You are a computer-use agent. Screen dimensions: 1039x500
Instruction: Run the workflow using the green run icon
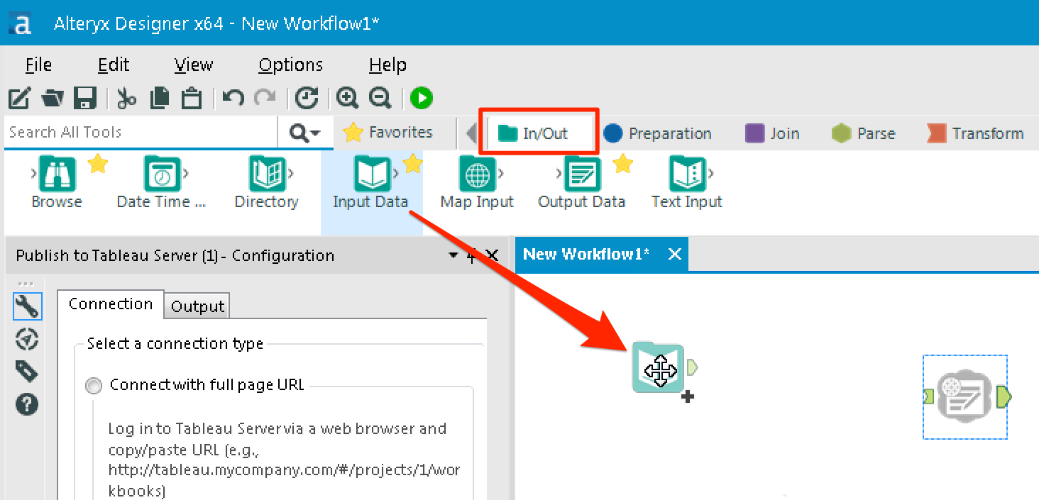click(421, 98)
